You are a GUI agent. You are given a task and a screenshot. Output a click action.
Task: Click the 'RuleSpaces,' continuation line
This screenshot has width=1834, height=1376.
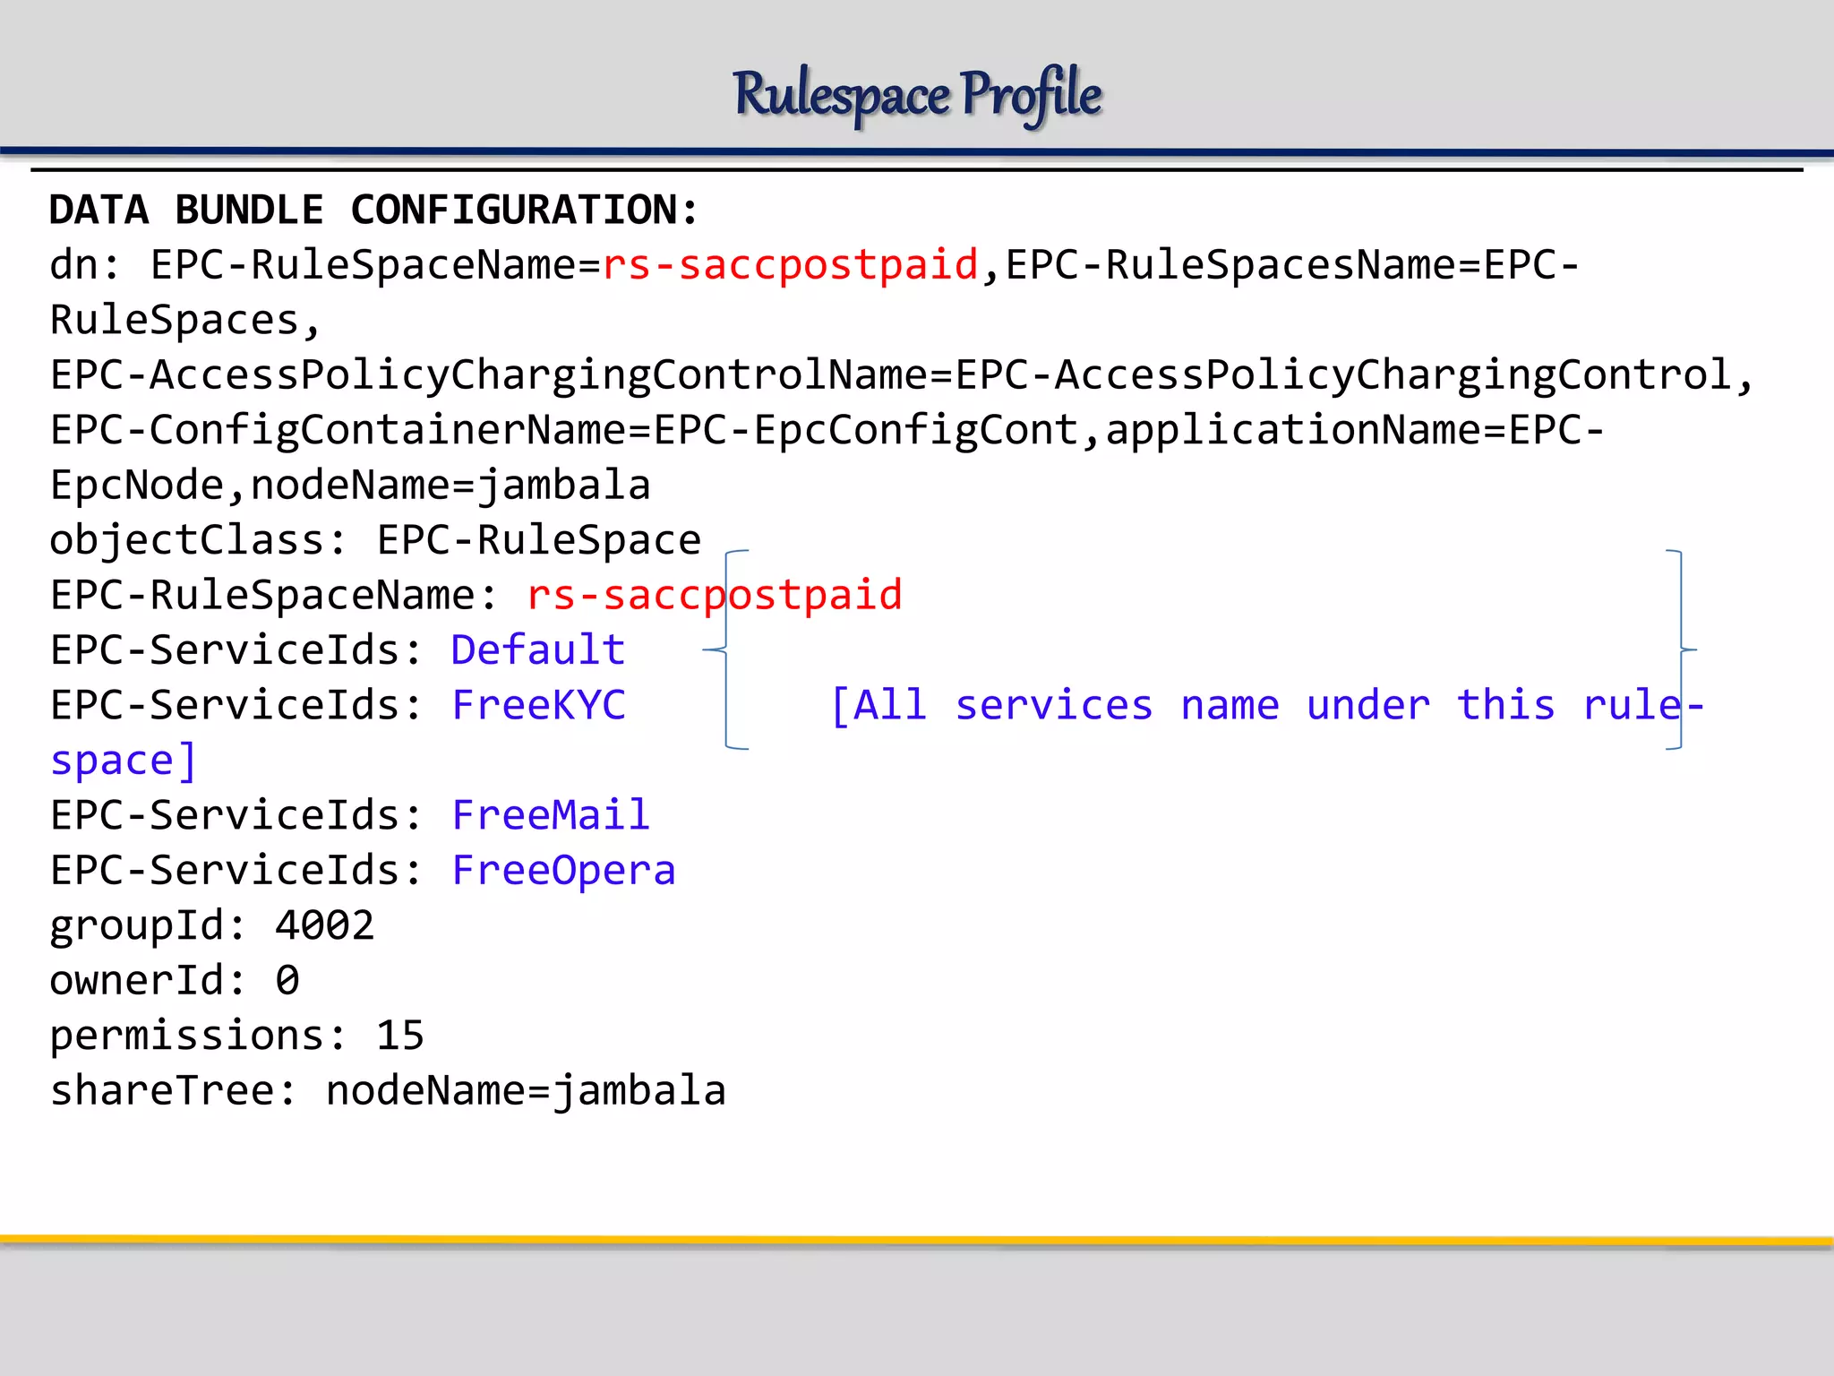click(185, 321)
